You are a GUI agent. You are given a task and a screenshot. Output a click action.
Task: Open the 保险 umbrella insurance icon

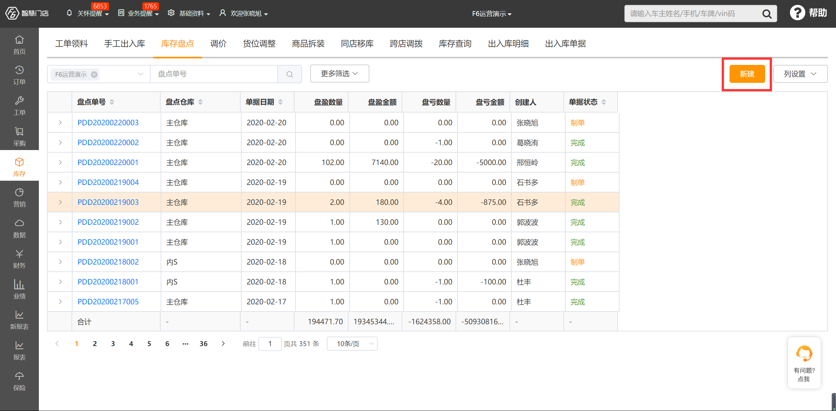[x=19, y=381]
